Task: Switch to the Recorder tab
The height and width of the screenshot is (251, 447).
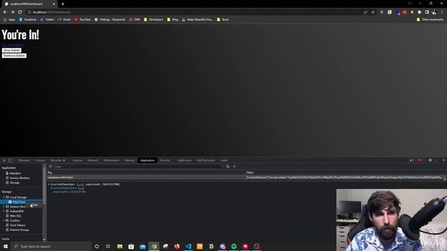Action: [57, 160]
